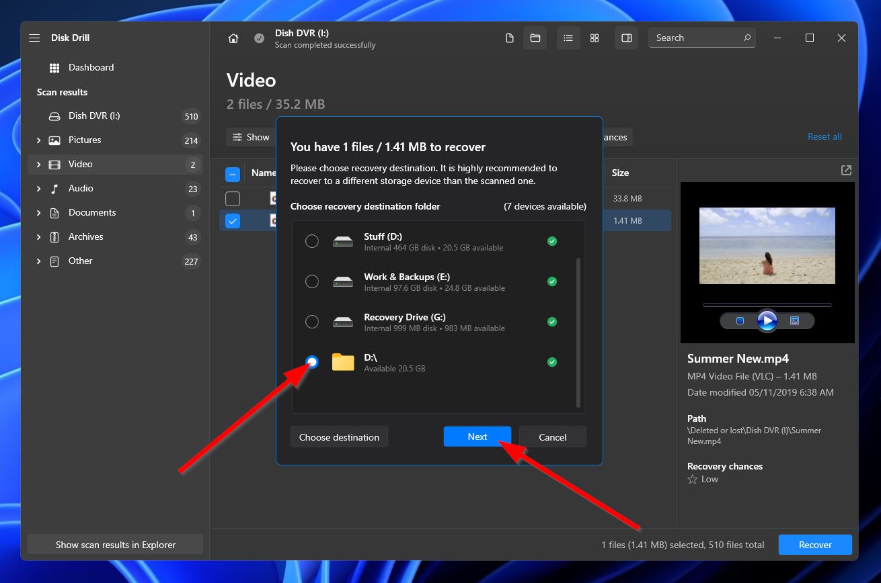Play the Summer New.mp4 preview
Viewport: 881px width, 583px height.
pyautogui.click(x=767, y=321)
